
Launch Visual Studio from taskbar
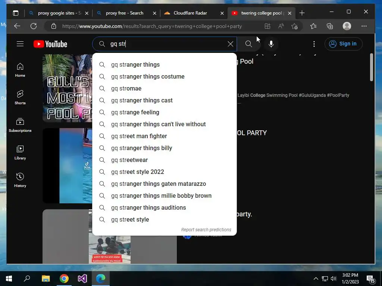point(82,279)
